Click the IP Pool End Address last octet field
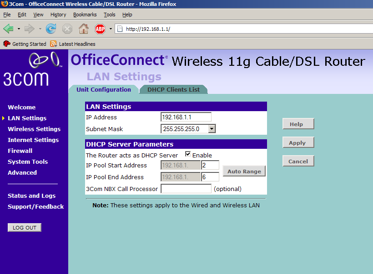The width and height of the screenshot is (373, 274). click(210, 177)
